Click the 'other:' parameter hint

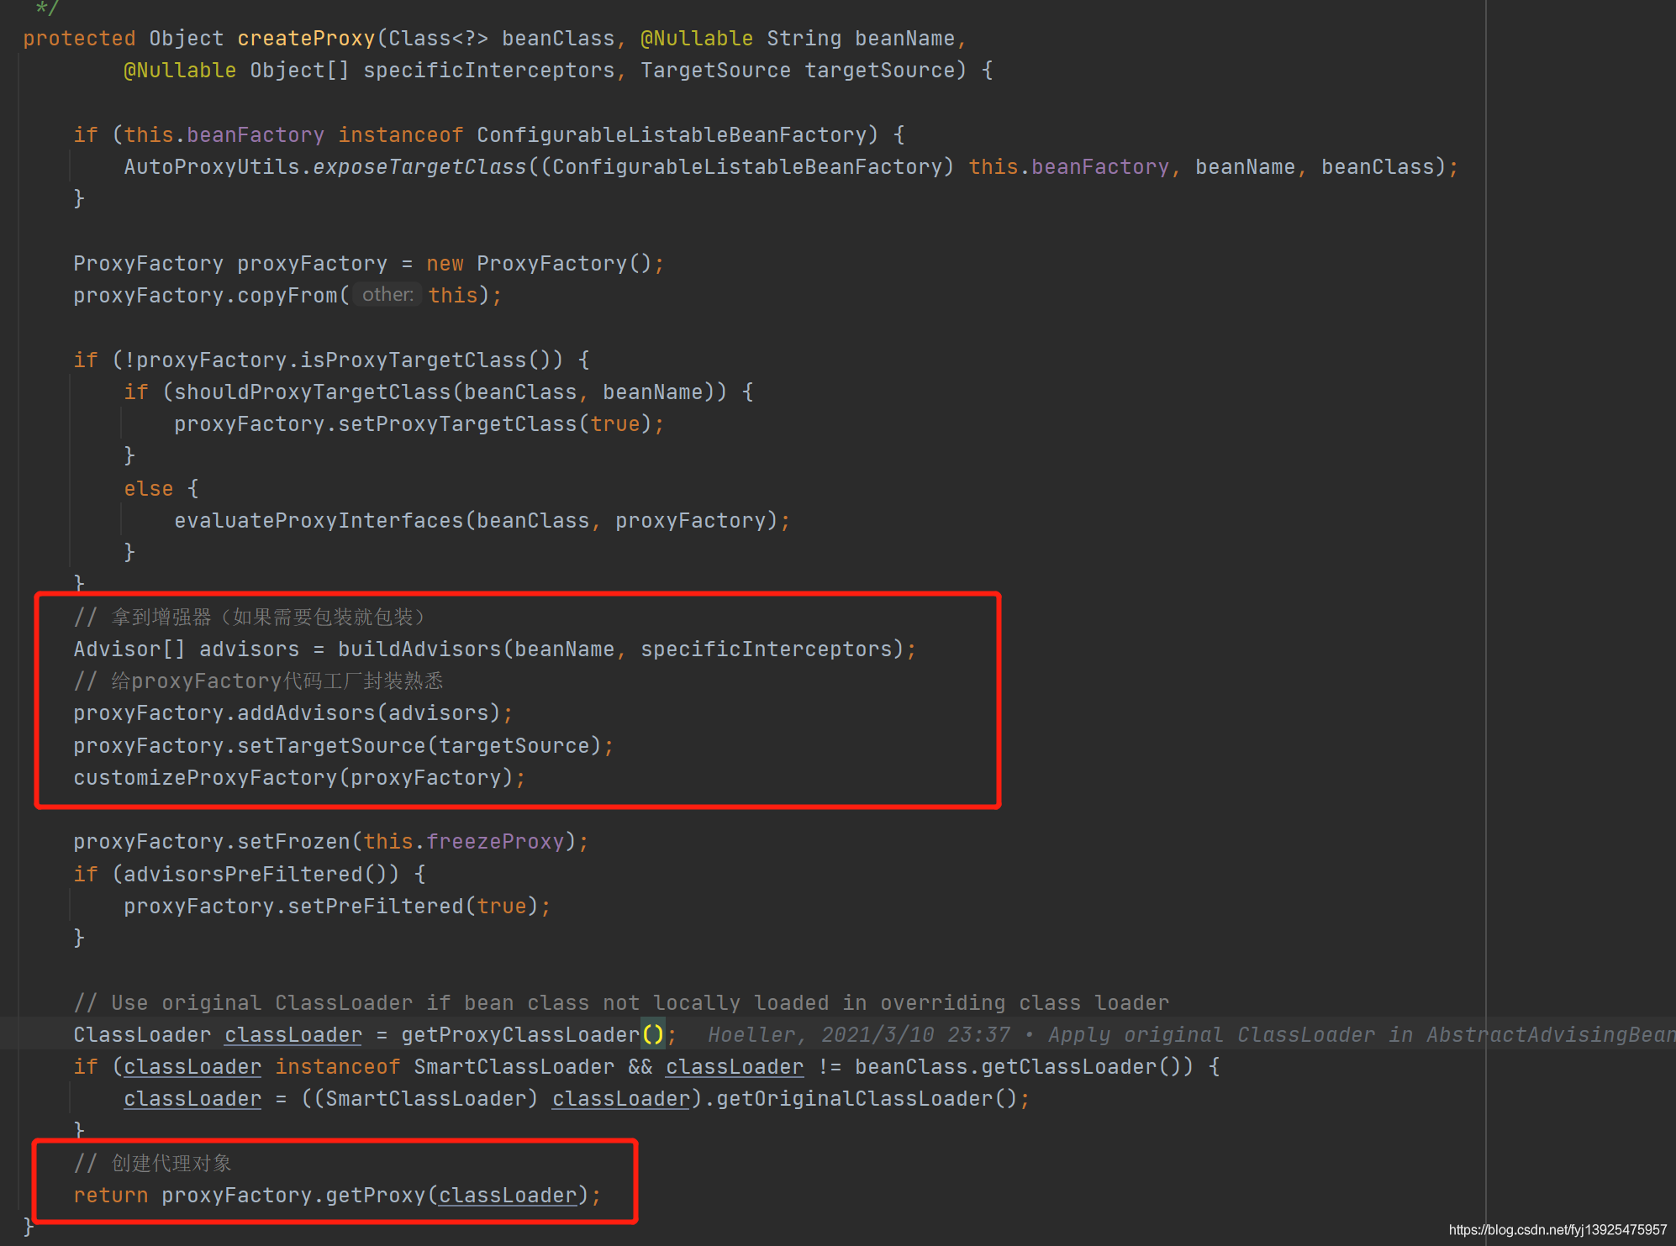click(x=387, y=295)
